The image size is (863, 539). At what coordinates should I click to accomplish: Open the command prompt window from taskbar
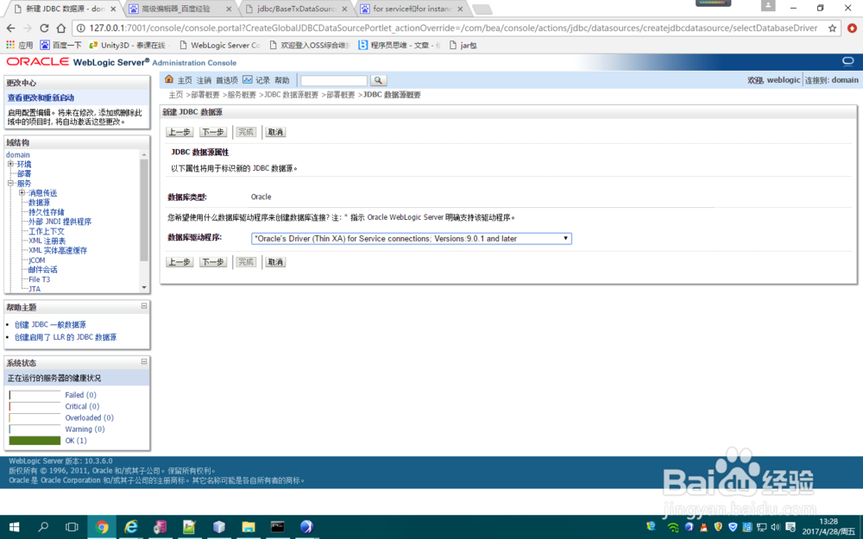click(277, 527)
